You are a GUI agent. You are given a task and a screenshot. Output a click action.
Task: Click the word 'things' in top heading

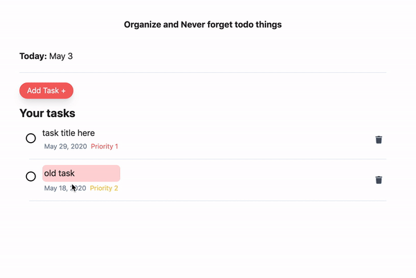tap(268, 24)
